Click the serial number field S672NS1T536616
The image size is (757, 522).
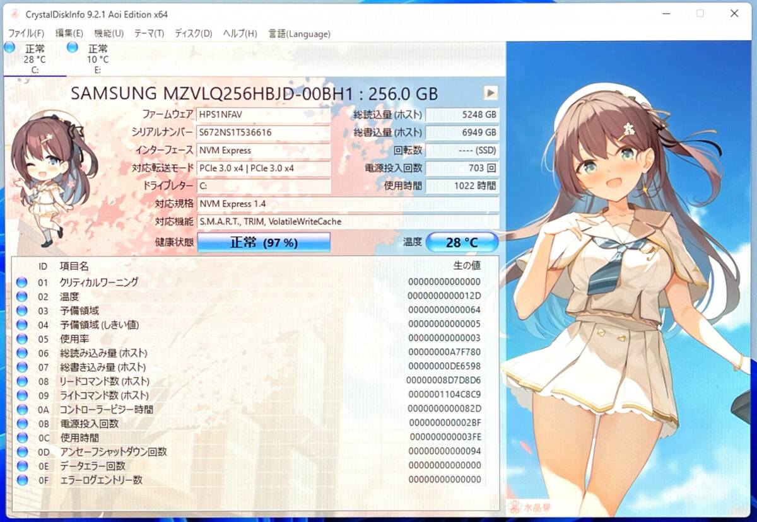(x=264, y=132)
